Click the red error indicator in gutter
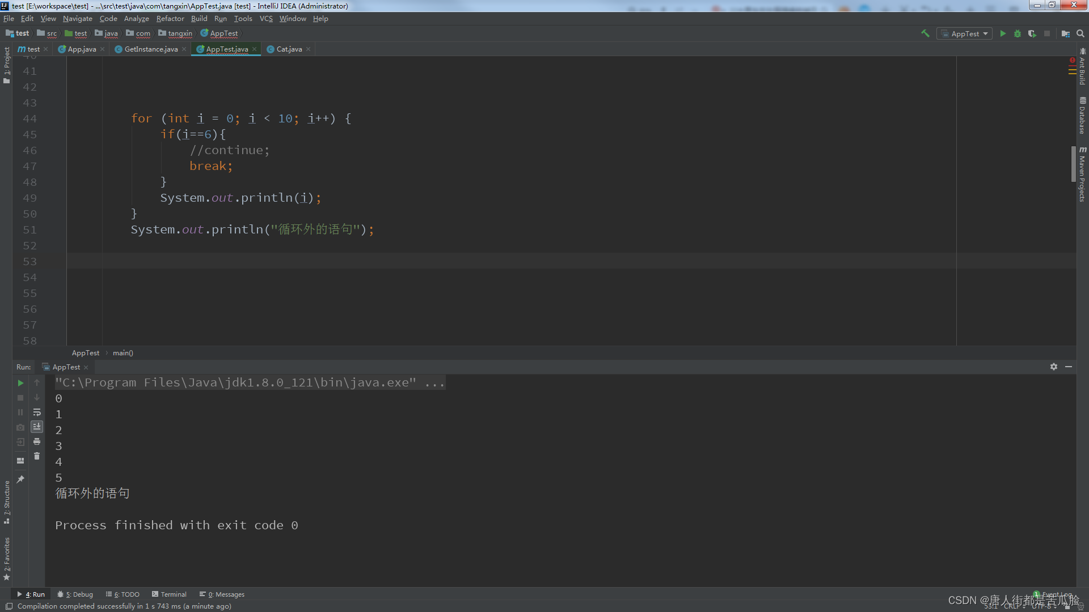The width and height of the screenshot is (1089, 612). (1073, 59)
